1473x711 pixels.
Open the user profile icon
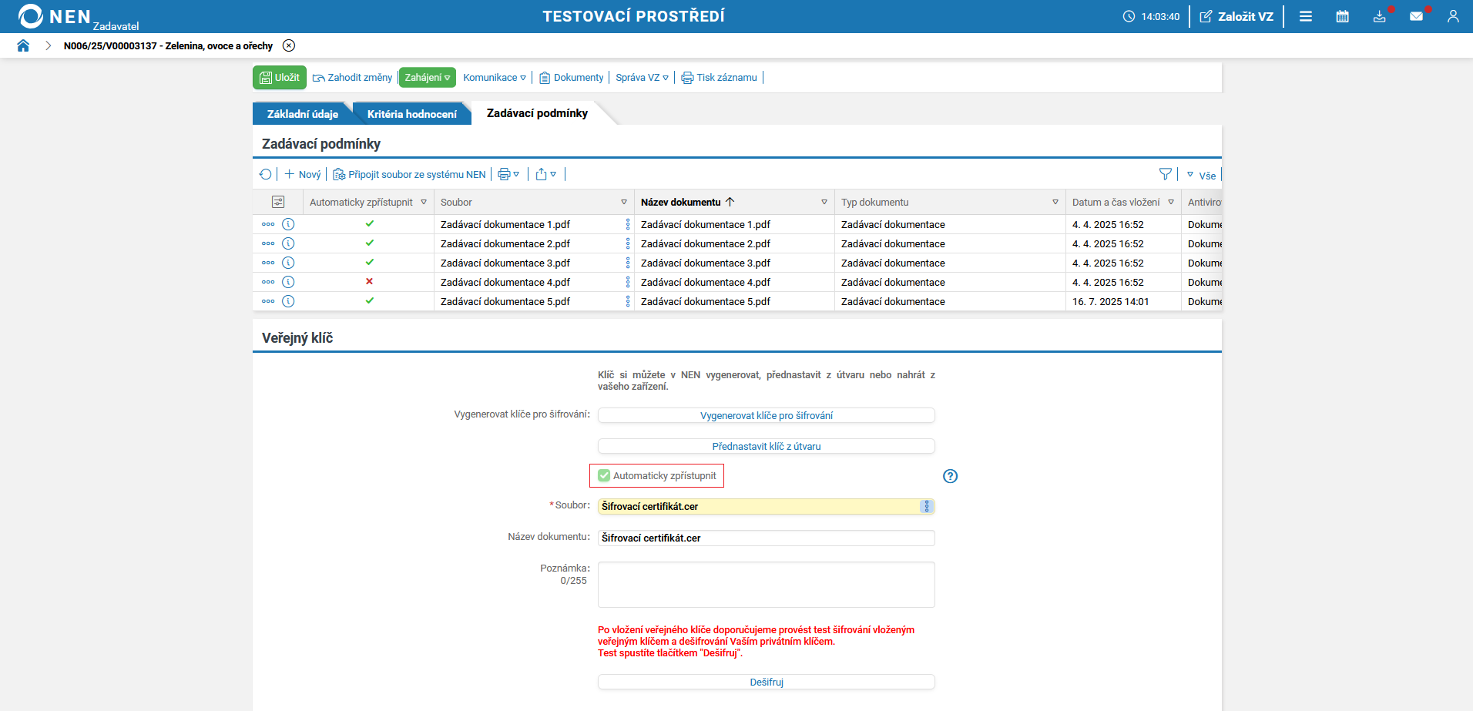(x=1453, y=16)
